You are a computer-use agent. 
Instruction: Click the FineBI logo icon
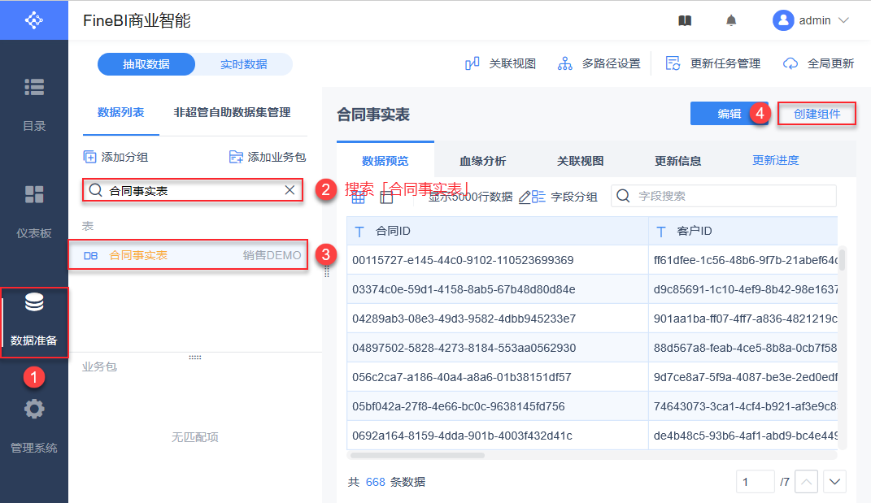(x=34, y=20)
